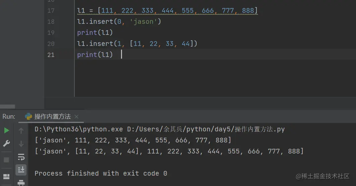Click the Stop square icon in the Run panel
Image resolution: width=356 pixels, height=186 pixels.
pyautogui.click(x=6, y=160)
